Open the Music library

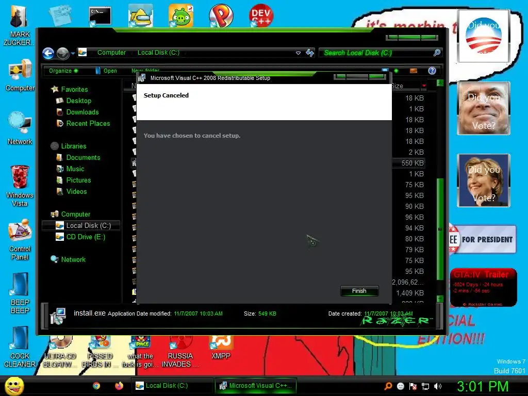pos(75,169)
